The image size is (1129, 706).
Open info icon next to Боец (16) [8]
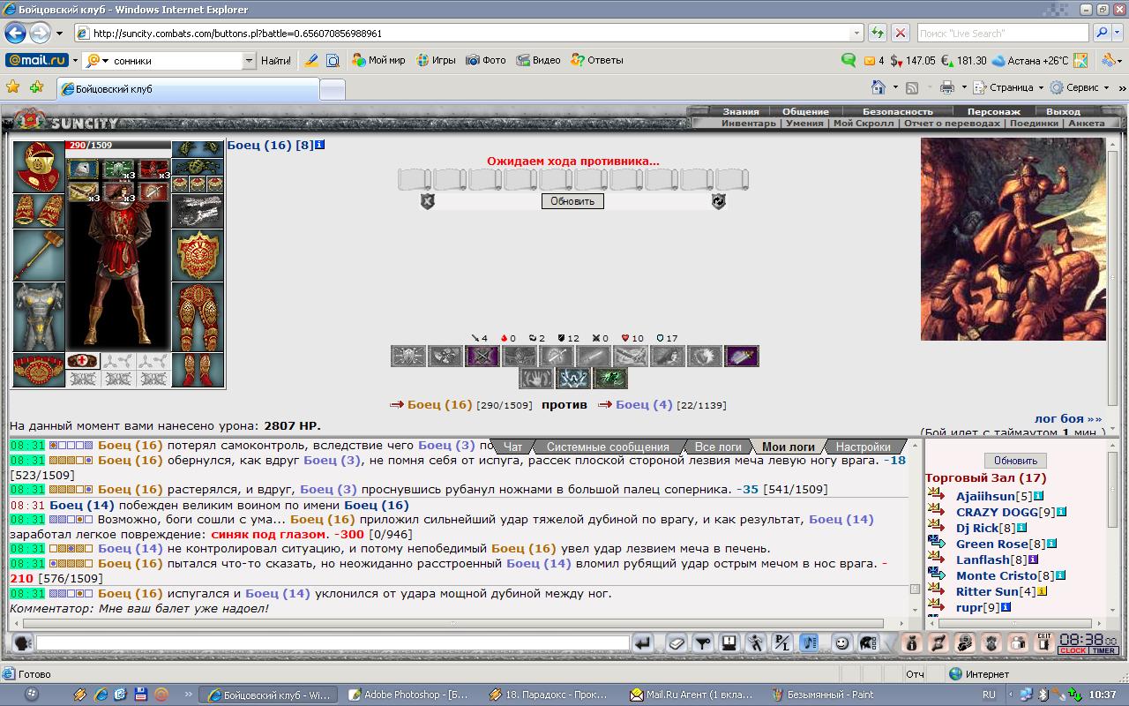point(320,145)
